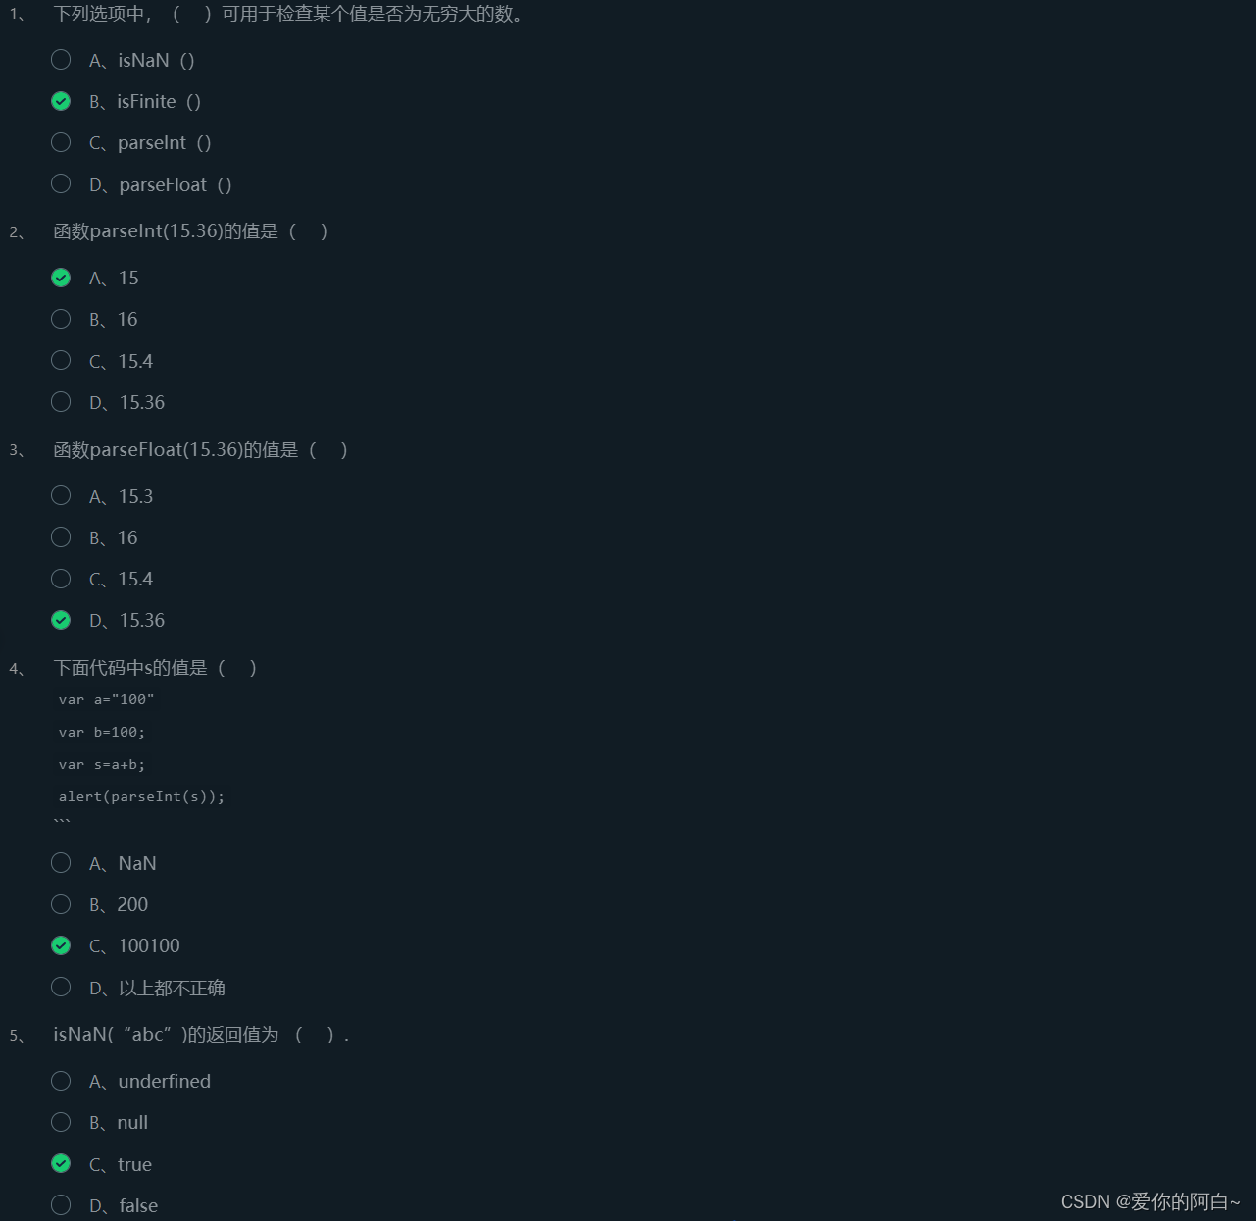Click checked answer 15.36 for parseFloat question
Viewport: 1256px width, 1221px height.
pos(61,620)
